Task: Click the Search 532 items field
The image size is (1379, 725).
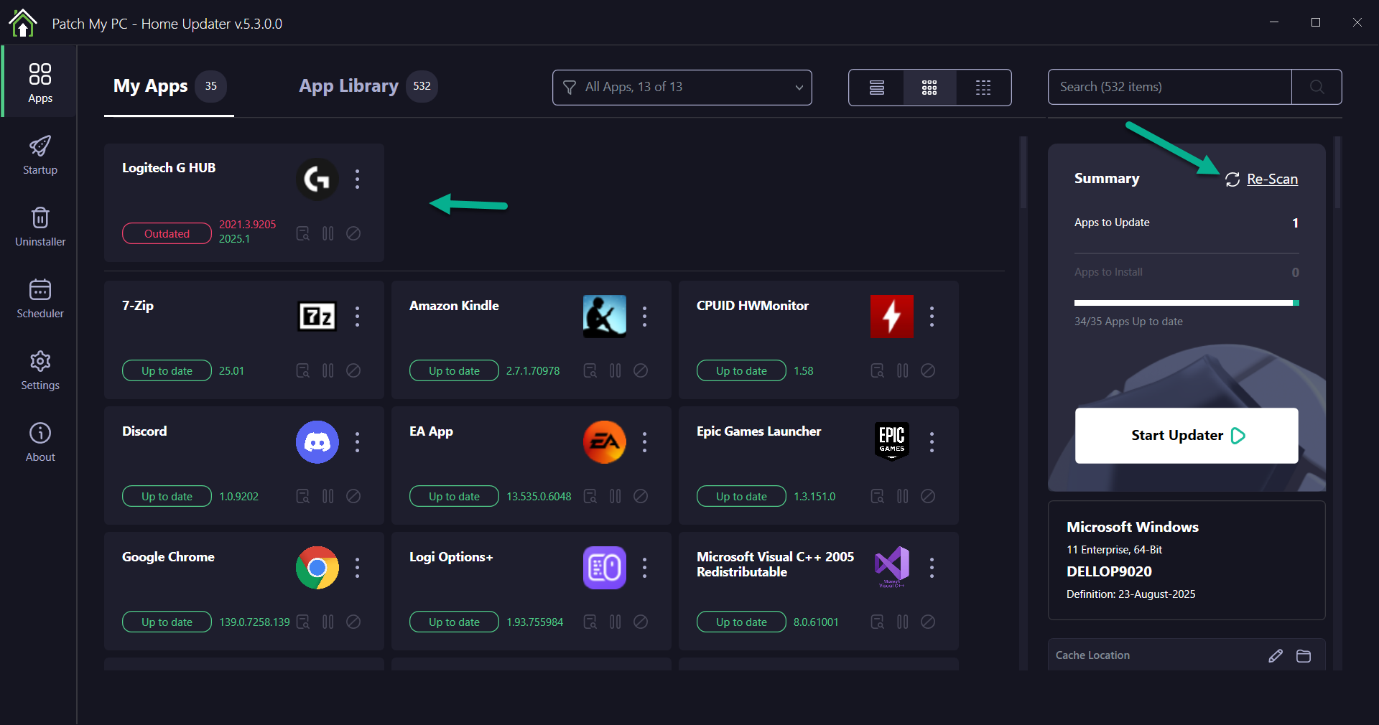Action: click(x=1169, y=87)
